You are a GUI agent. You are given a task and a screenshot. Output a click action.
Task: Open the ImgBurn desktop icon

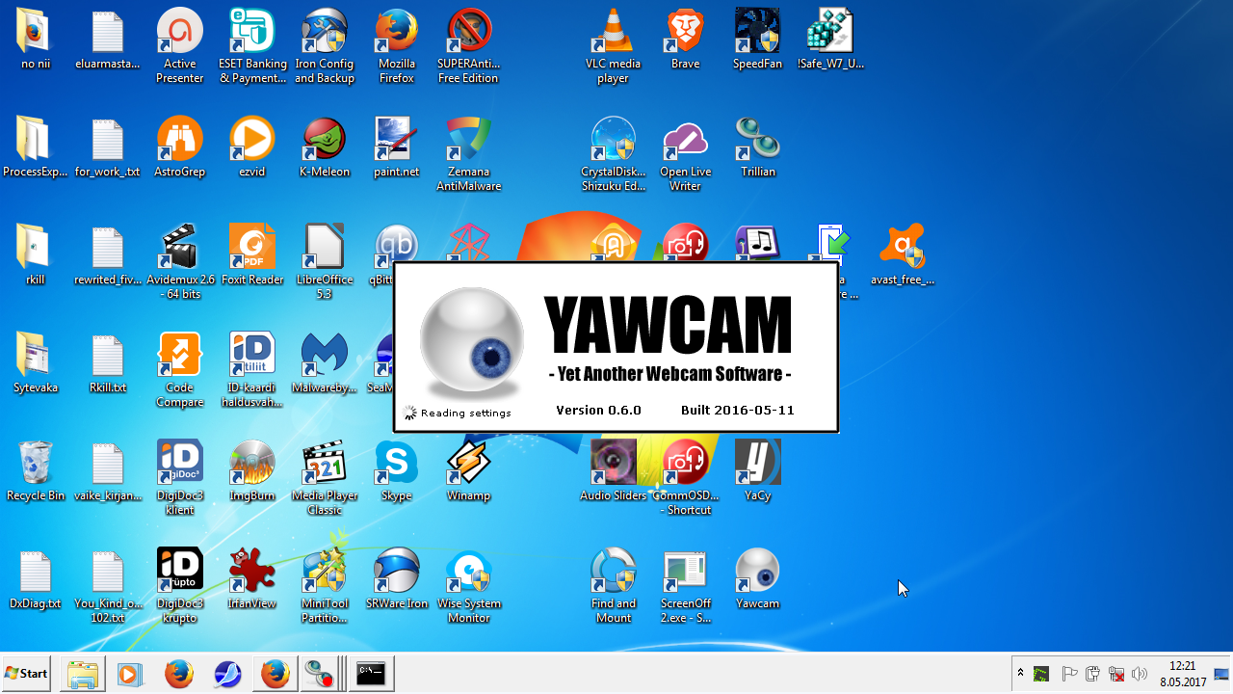[x=252, y=471]
